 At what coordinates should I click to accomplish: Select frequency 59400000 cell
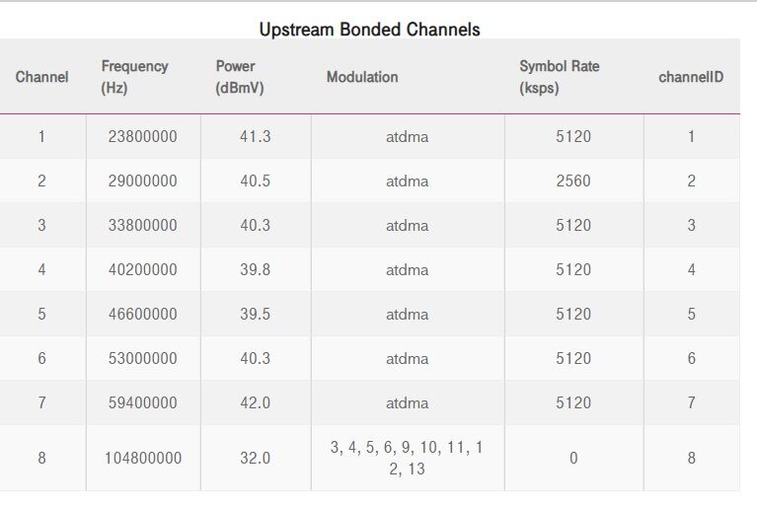[142, 402]
